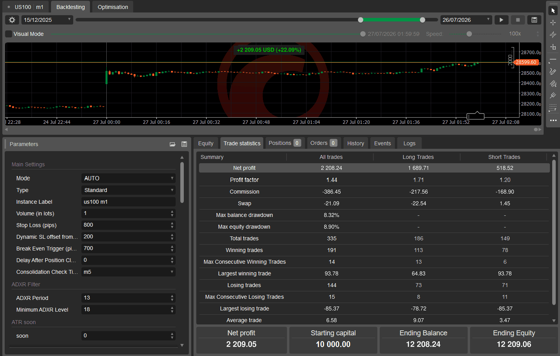Switch to the Optimisation tab

113,7
